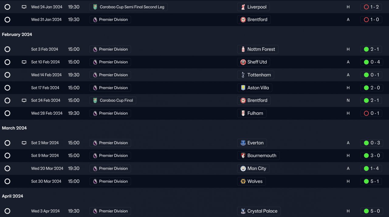Click the Premier Division tag for Man City match

[110, 168]
